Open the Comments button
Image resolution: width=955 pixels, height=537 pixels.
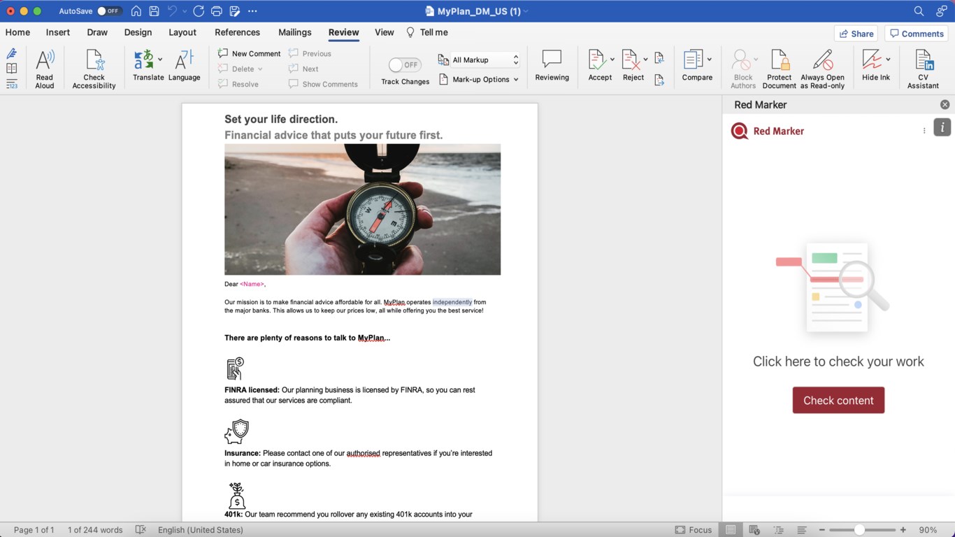click(917, 34)
